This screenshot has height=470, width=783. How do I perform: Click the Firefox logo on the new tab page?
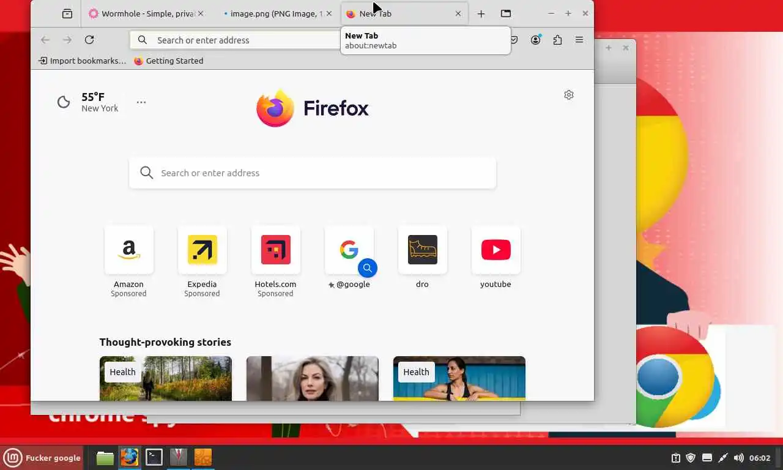coord(313,108)
